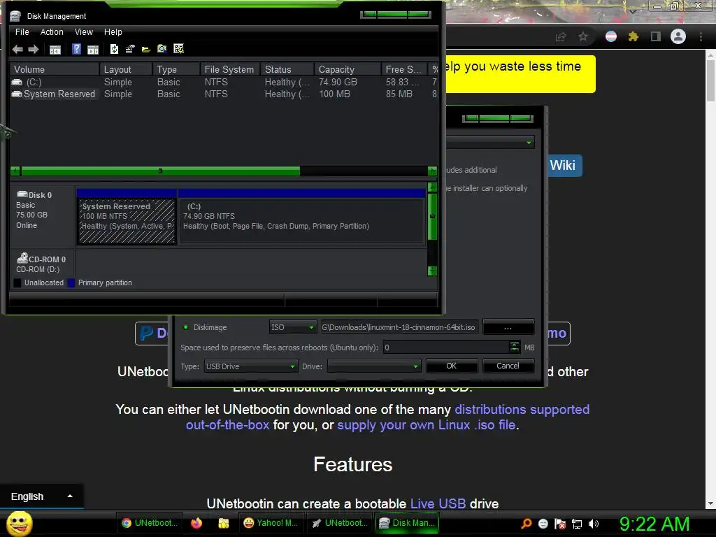Launch Firefox from the taskbar
Image resolution: width=716 pixels, height=537 pixels.
pyautogui.click(x=196, y=523)
